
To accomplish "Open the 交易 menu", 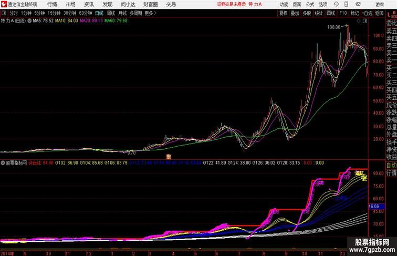I will click(x=171, y=4).
